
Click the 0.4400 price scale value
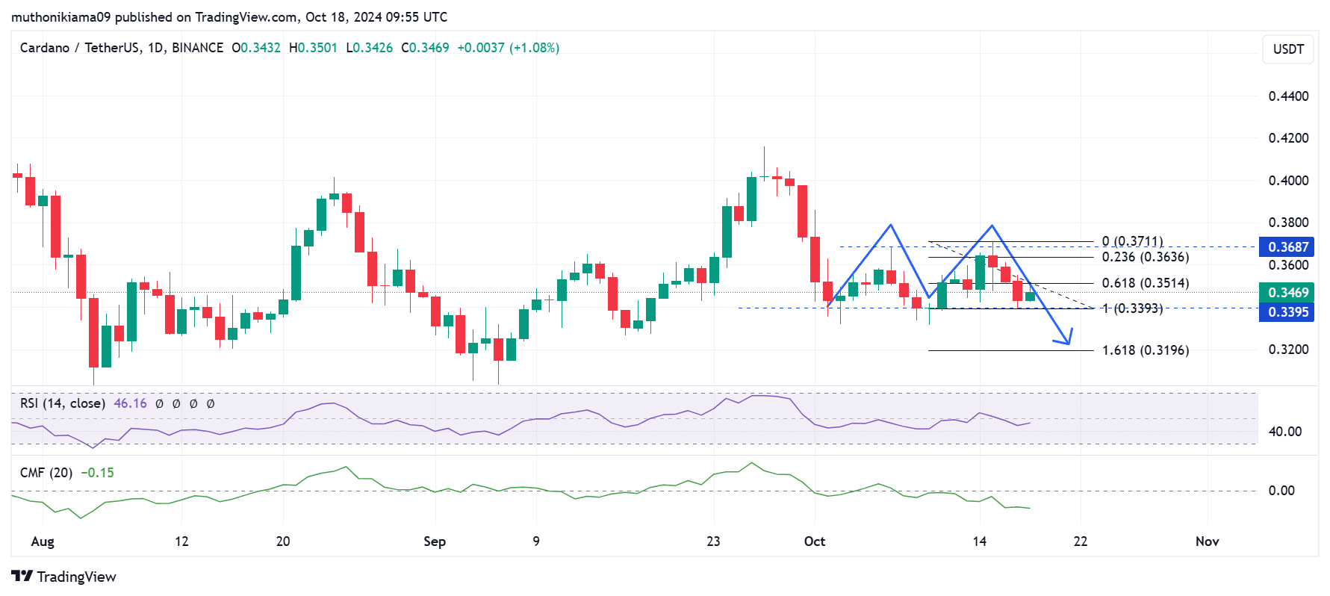[x=1288, y=96]
